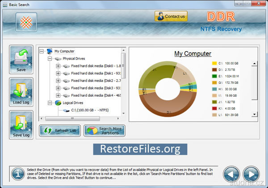268x188 pixels.
Task: Expand the Disk3 hard disk entry
Action: [x=58, y=88]
